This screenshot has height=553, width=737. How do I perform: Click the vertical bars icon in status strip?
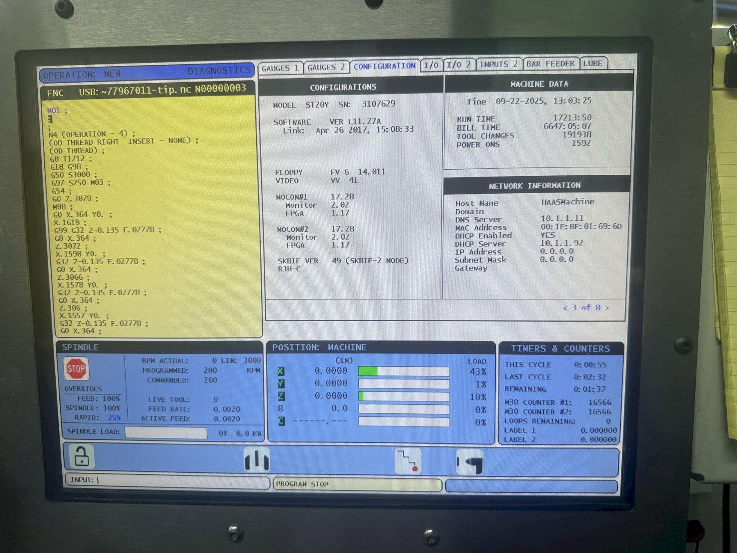[x=257, y=459]
